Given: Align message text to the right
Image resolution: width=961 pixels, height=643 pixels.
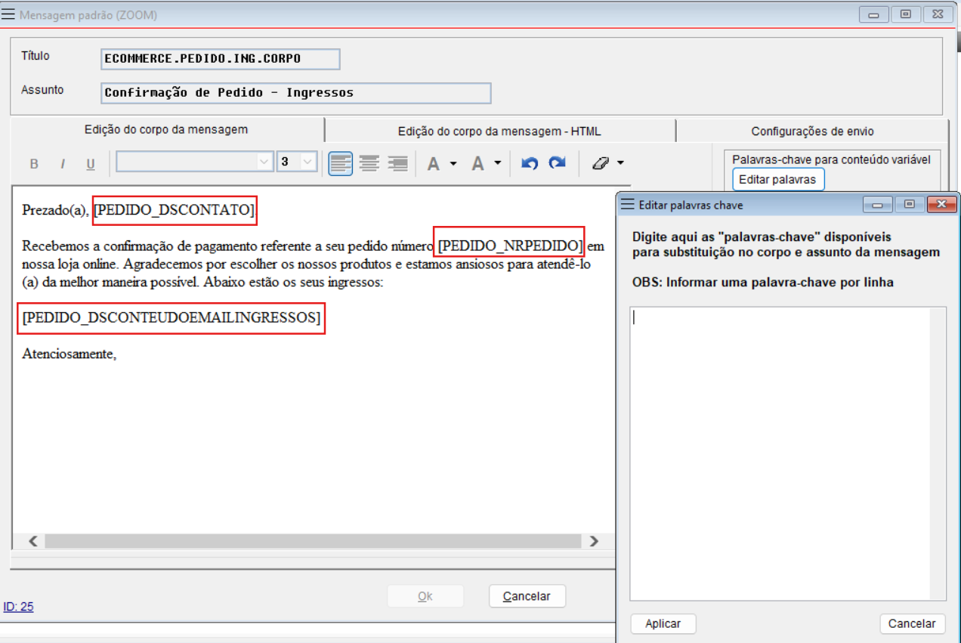Looking at the screenshot, I should pos(397,163).
